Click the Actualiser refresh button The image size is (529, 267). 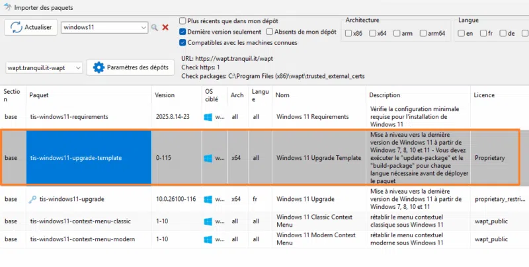tap(30, 27)
